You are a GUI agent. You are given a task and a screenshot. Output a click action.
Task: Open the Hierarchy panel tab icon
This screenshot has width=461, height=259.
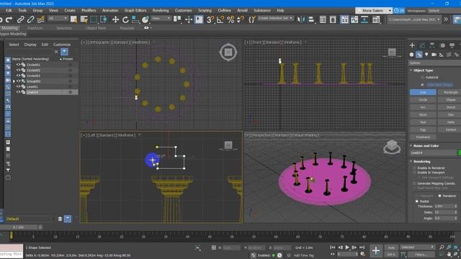432,45
